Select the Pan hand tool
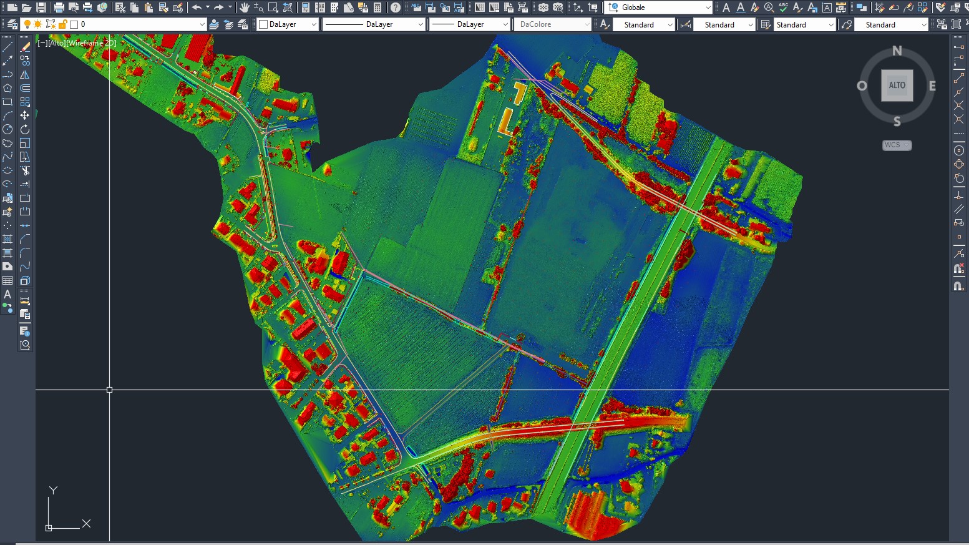This screenshot has height=545, width=969. [245, 7]
